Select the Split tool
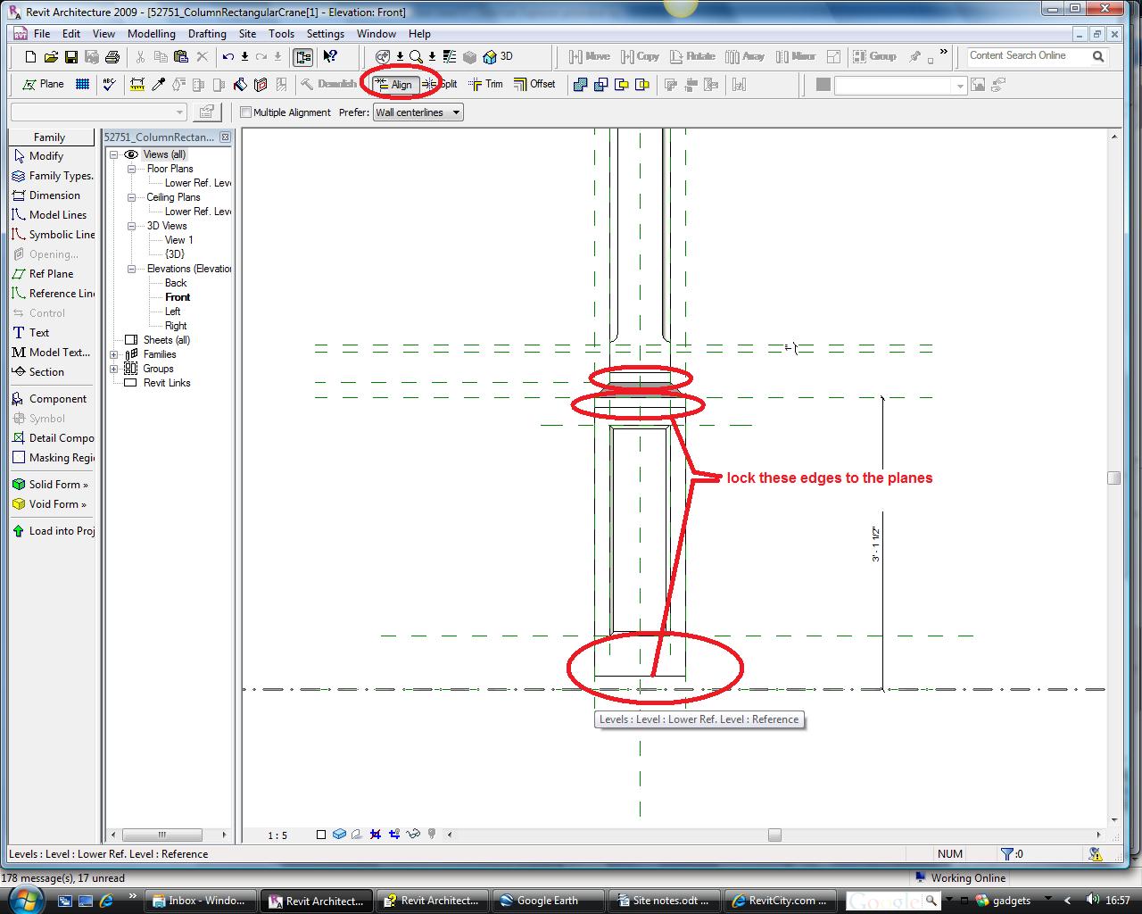Viewport: 1142px width, 914px height. (440, 84)
